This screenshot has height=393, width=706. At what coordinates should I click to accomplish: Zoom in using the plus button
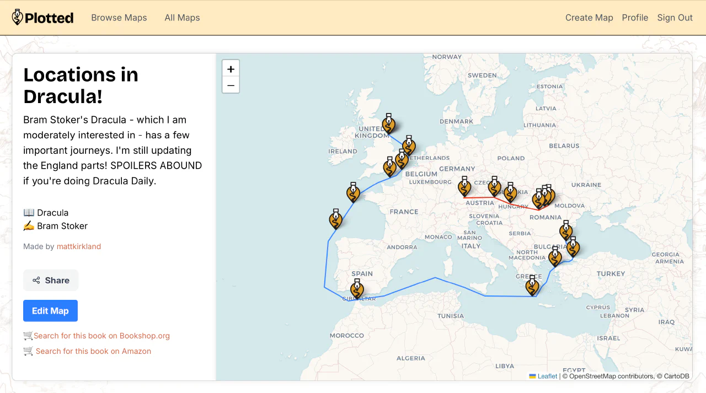click(231, 68)
